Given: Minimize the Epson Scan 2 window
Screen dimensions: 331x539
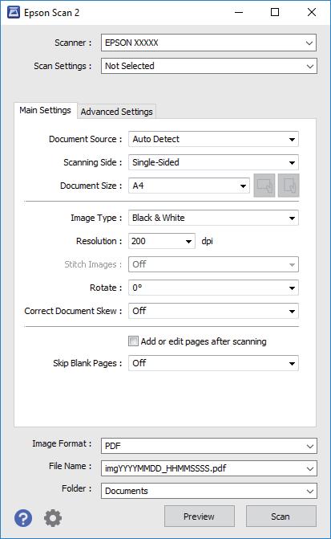Looking at the screenshot, I should point(239,12).
